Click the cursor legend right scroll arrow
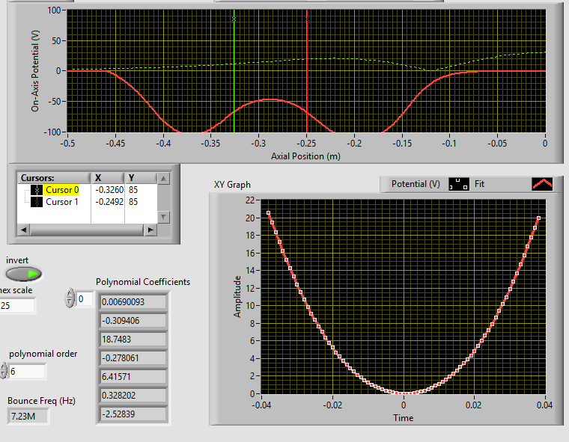The image size is (569, 442). pos(151,230)
